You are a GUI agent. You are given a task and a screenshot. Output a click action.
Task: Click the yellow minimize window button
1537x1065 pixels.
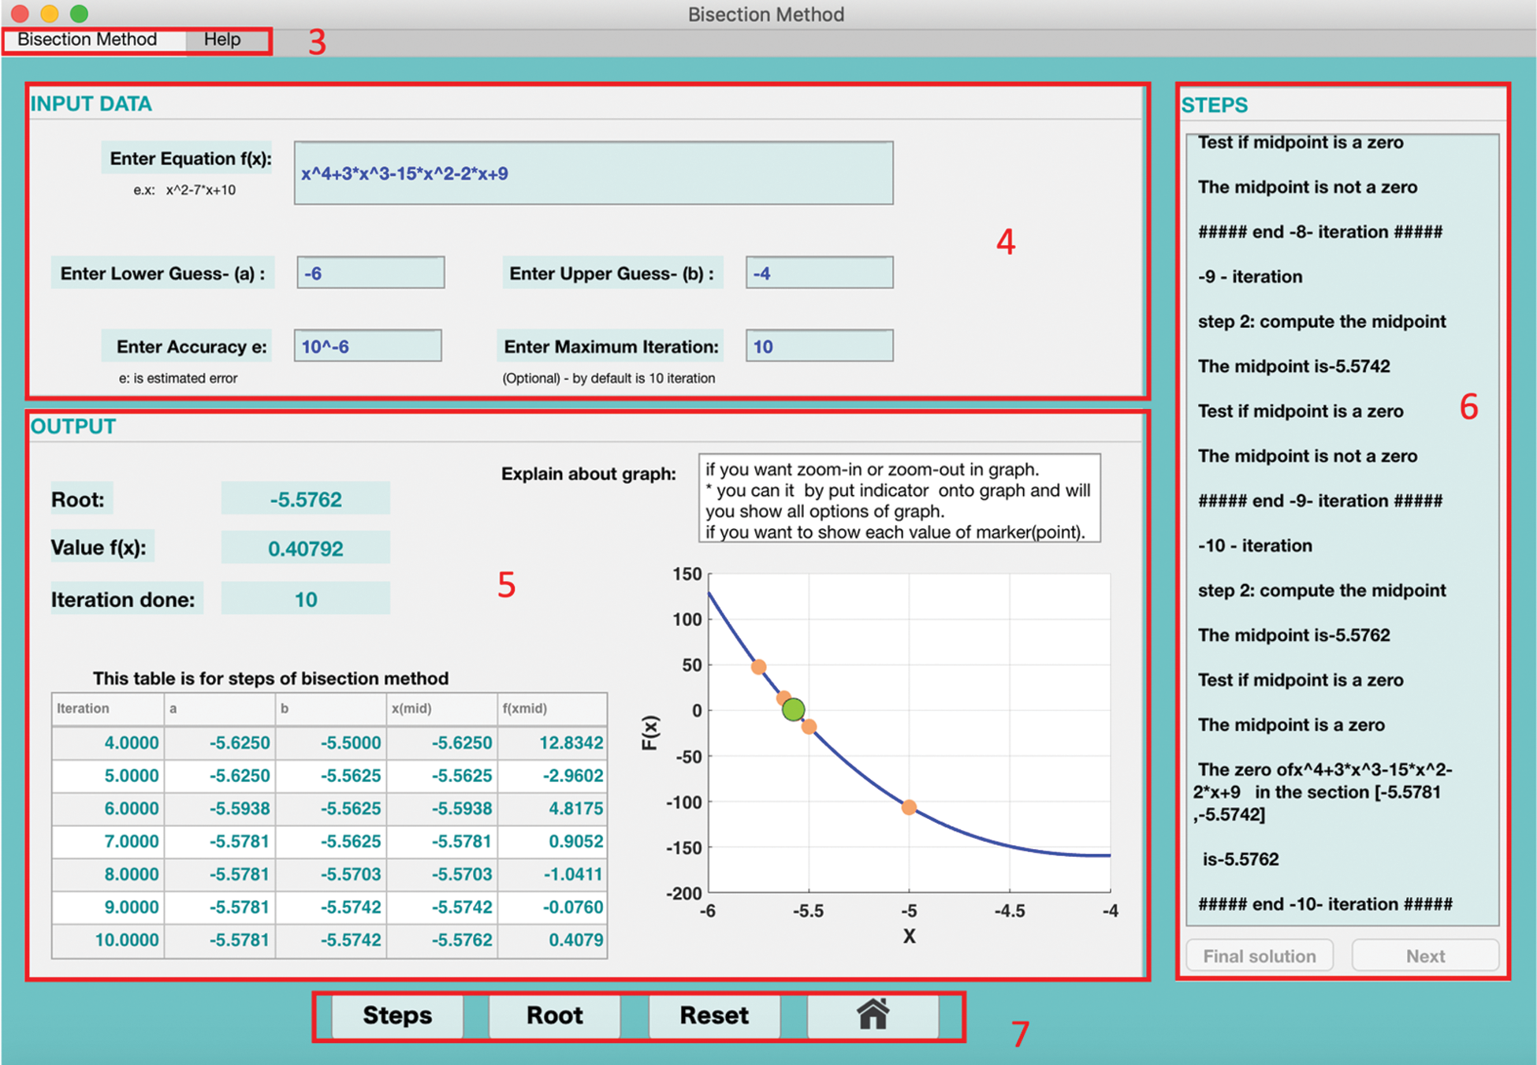tap(50, 13)
